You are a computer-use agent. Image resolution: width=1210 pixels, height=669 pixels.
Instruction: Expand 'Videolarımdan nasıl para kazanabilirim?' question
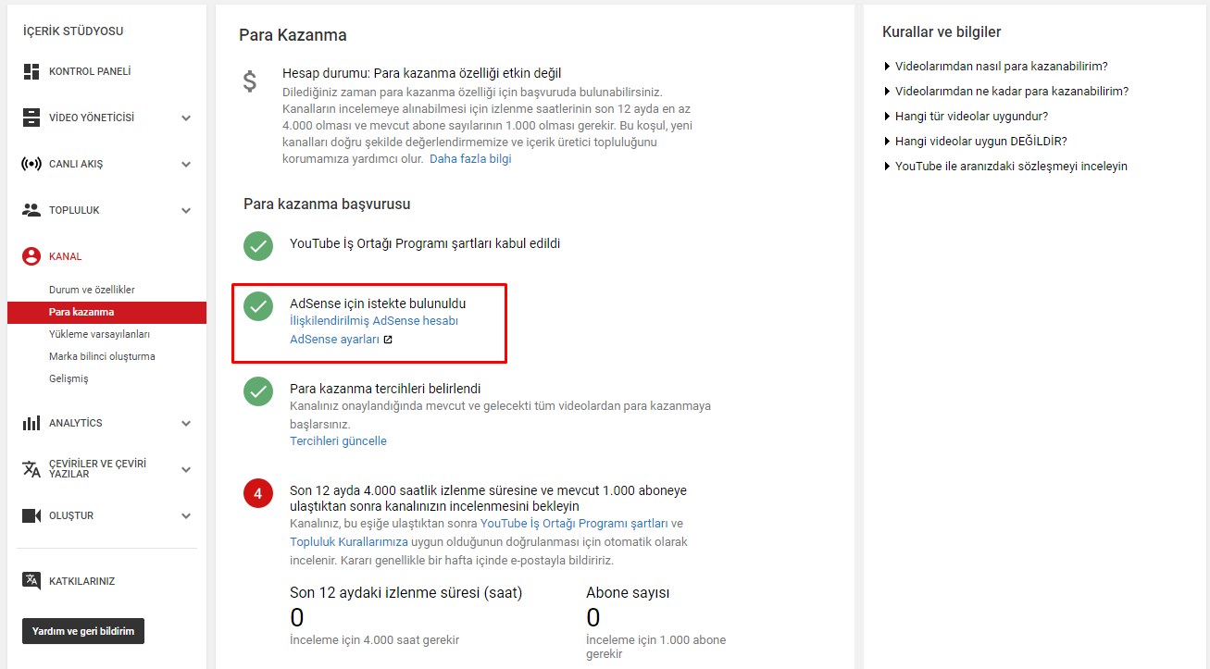[1001, 67]
